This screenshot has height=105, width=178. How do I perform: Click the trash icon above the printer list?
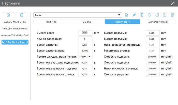pyautogui.click(x=22, y=15)
